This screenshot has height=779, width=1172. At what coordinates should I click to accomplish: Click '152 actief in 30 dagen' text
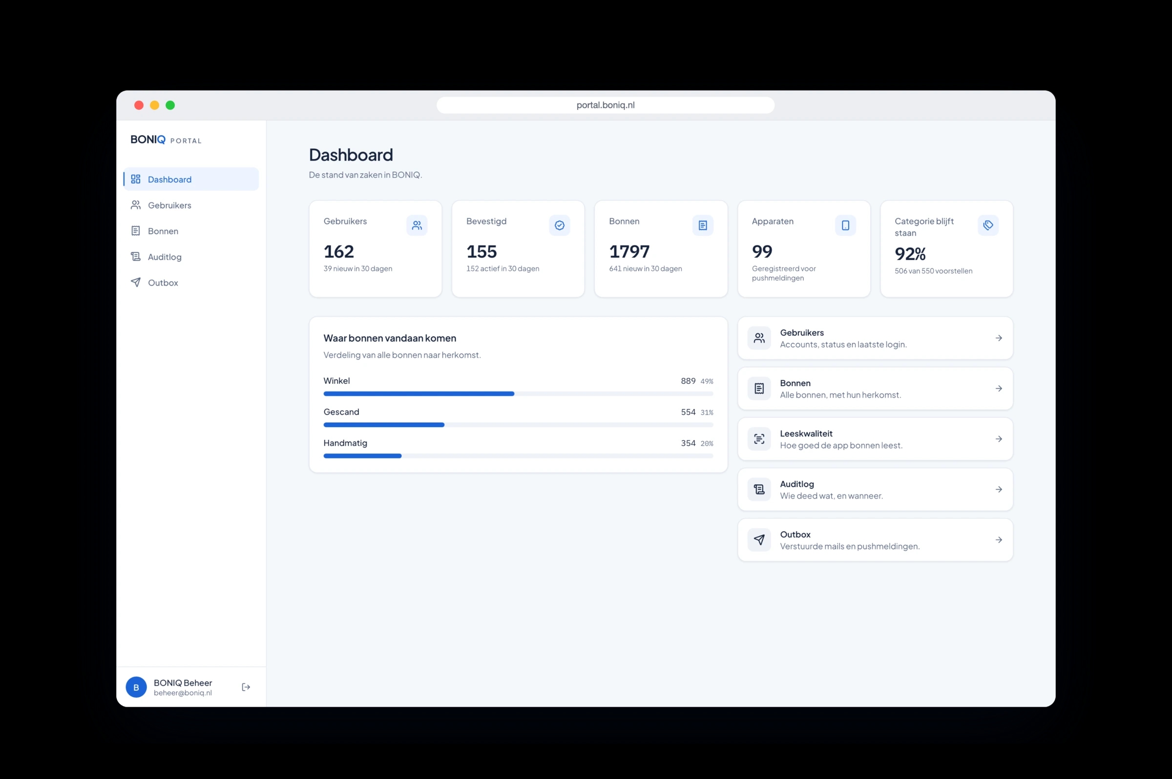(x=502, y=268)
